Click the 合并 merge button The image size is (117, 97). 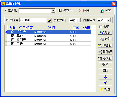[105, 39]
